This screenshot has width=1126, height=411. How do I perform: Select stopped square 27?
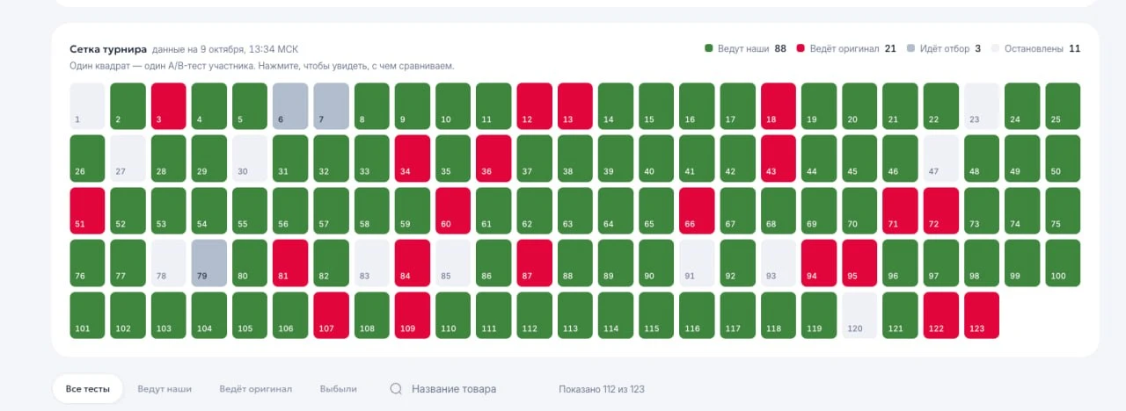tap(128, 158)
